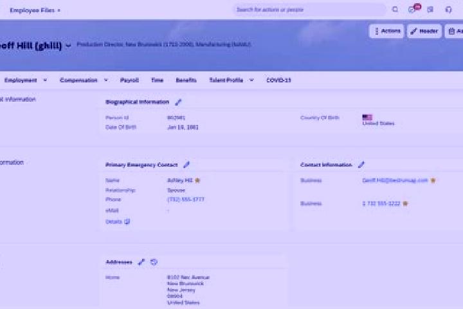Image resolution: width=463 pixels, height=309 pixels.
Task: Click the Header edit button
Action: pyautogui.click(x=424, y=31)
